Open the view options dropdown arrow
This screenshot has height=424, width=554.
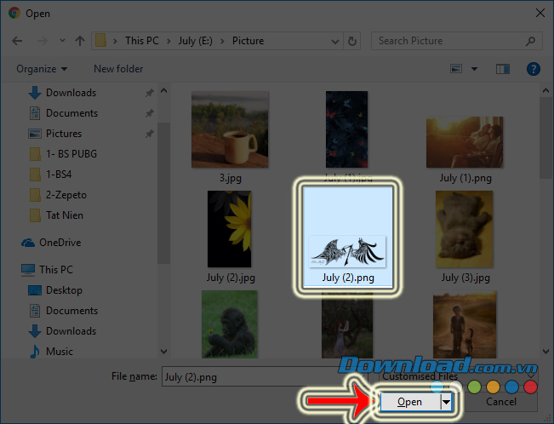point(474,69)
